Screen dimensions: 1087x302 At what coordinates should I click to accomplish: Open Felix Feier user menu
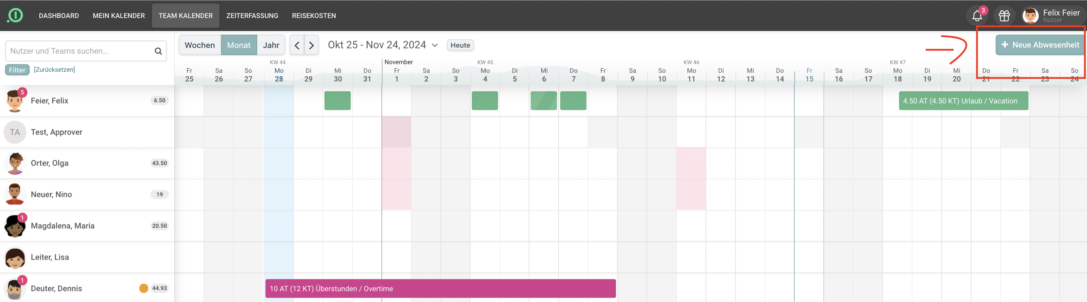click(x=1060, y=15)
